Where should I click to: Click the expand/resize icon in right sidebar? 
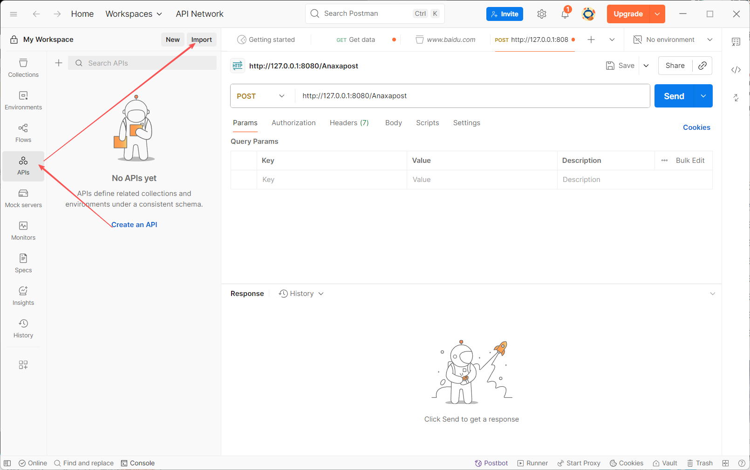click(x=736, y=98)
